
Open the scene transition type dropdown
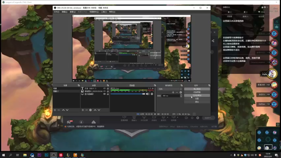(170, 89)
